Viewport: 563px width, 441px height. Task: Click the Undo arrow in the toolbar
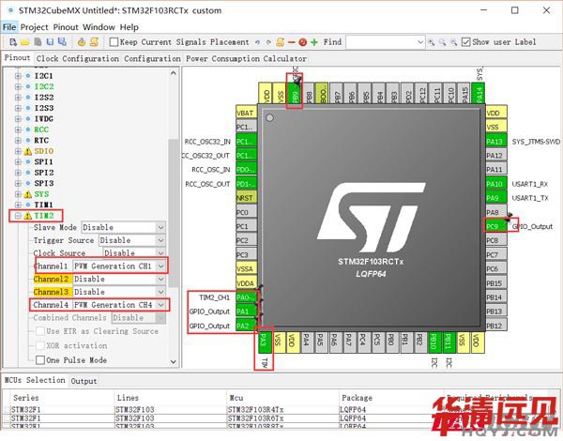point(257,42)
